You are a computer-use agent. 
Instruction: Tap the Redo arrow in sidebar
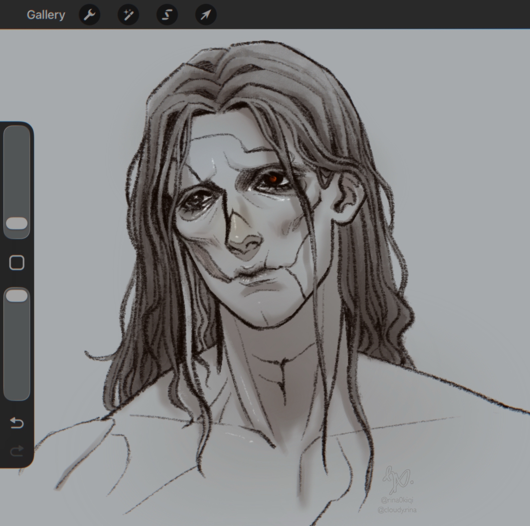click(17, 451)
